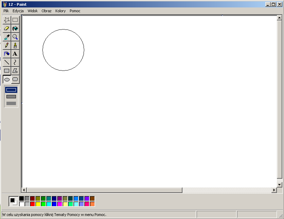Click the Paint icon in title bar
The image size is (284, 219).
tap(5, 4)
